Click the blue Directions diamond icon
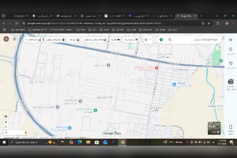Viewport: 237px width, 158px height. [161, 39]
